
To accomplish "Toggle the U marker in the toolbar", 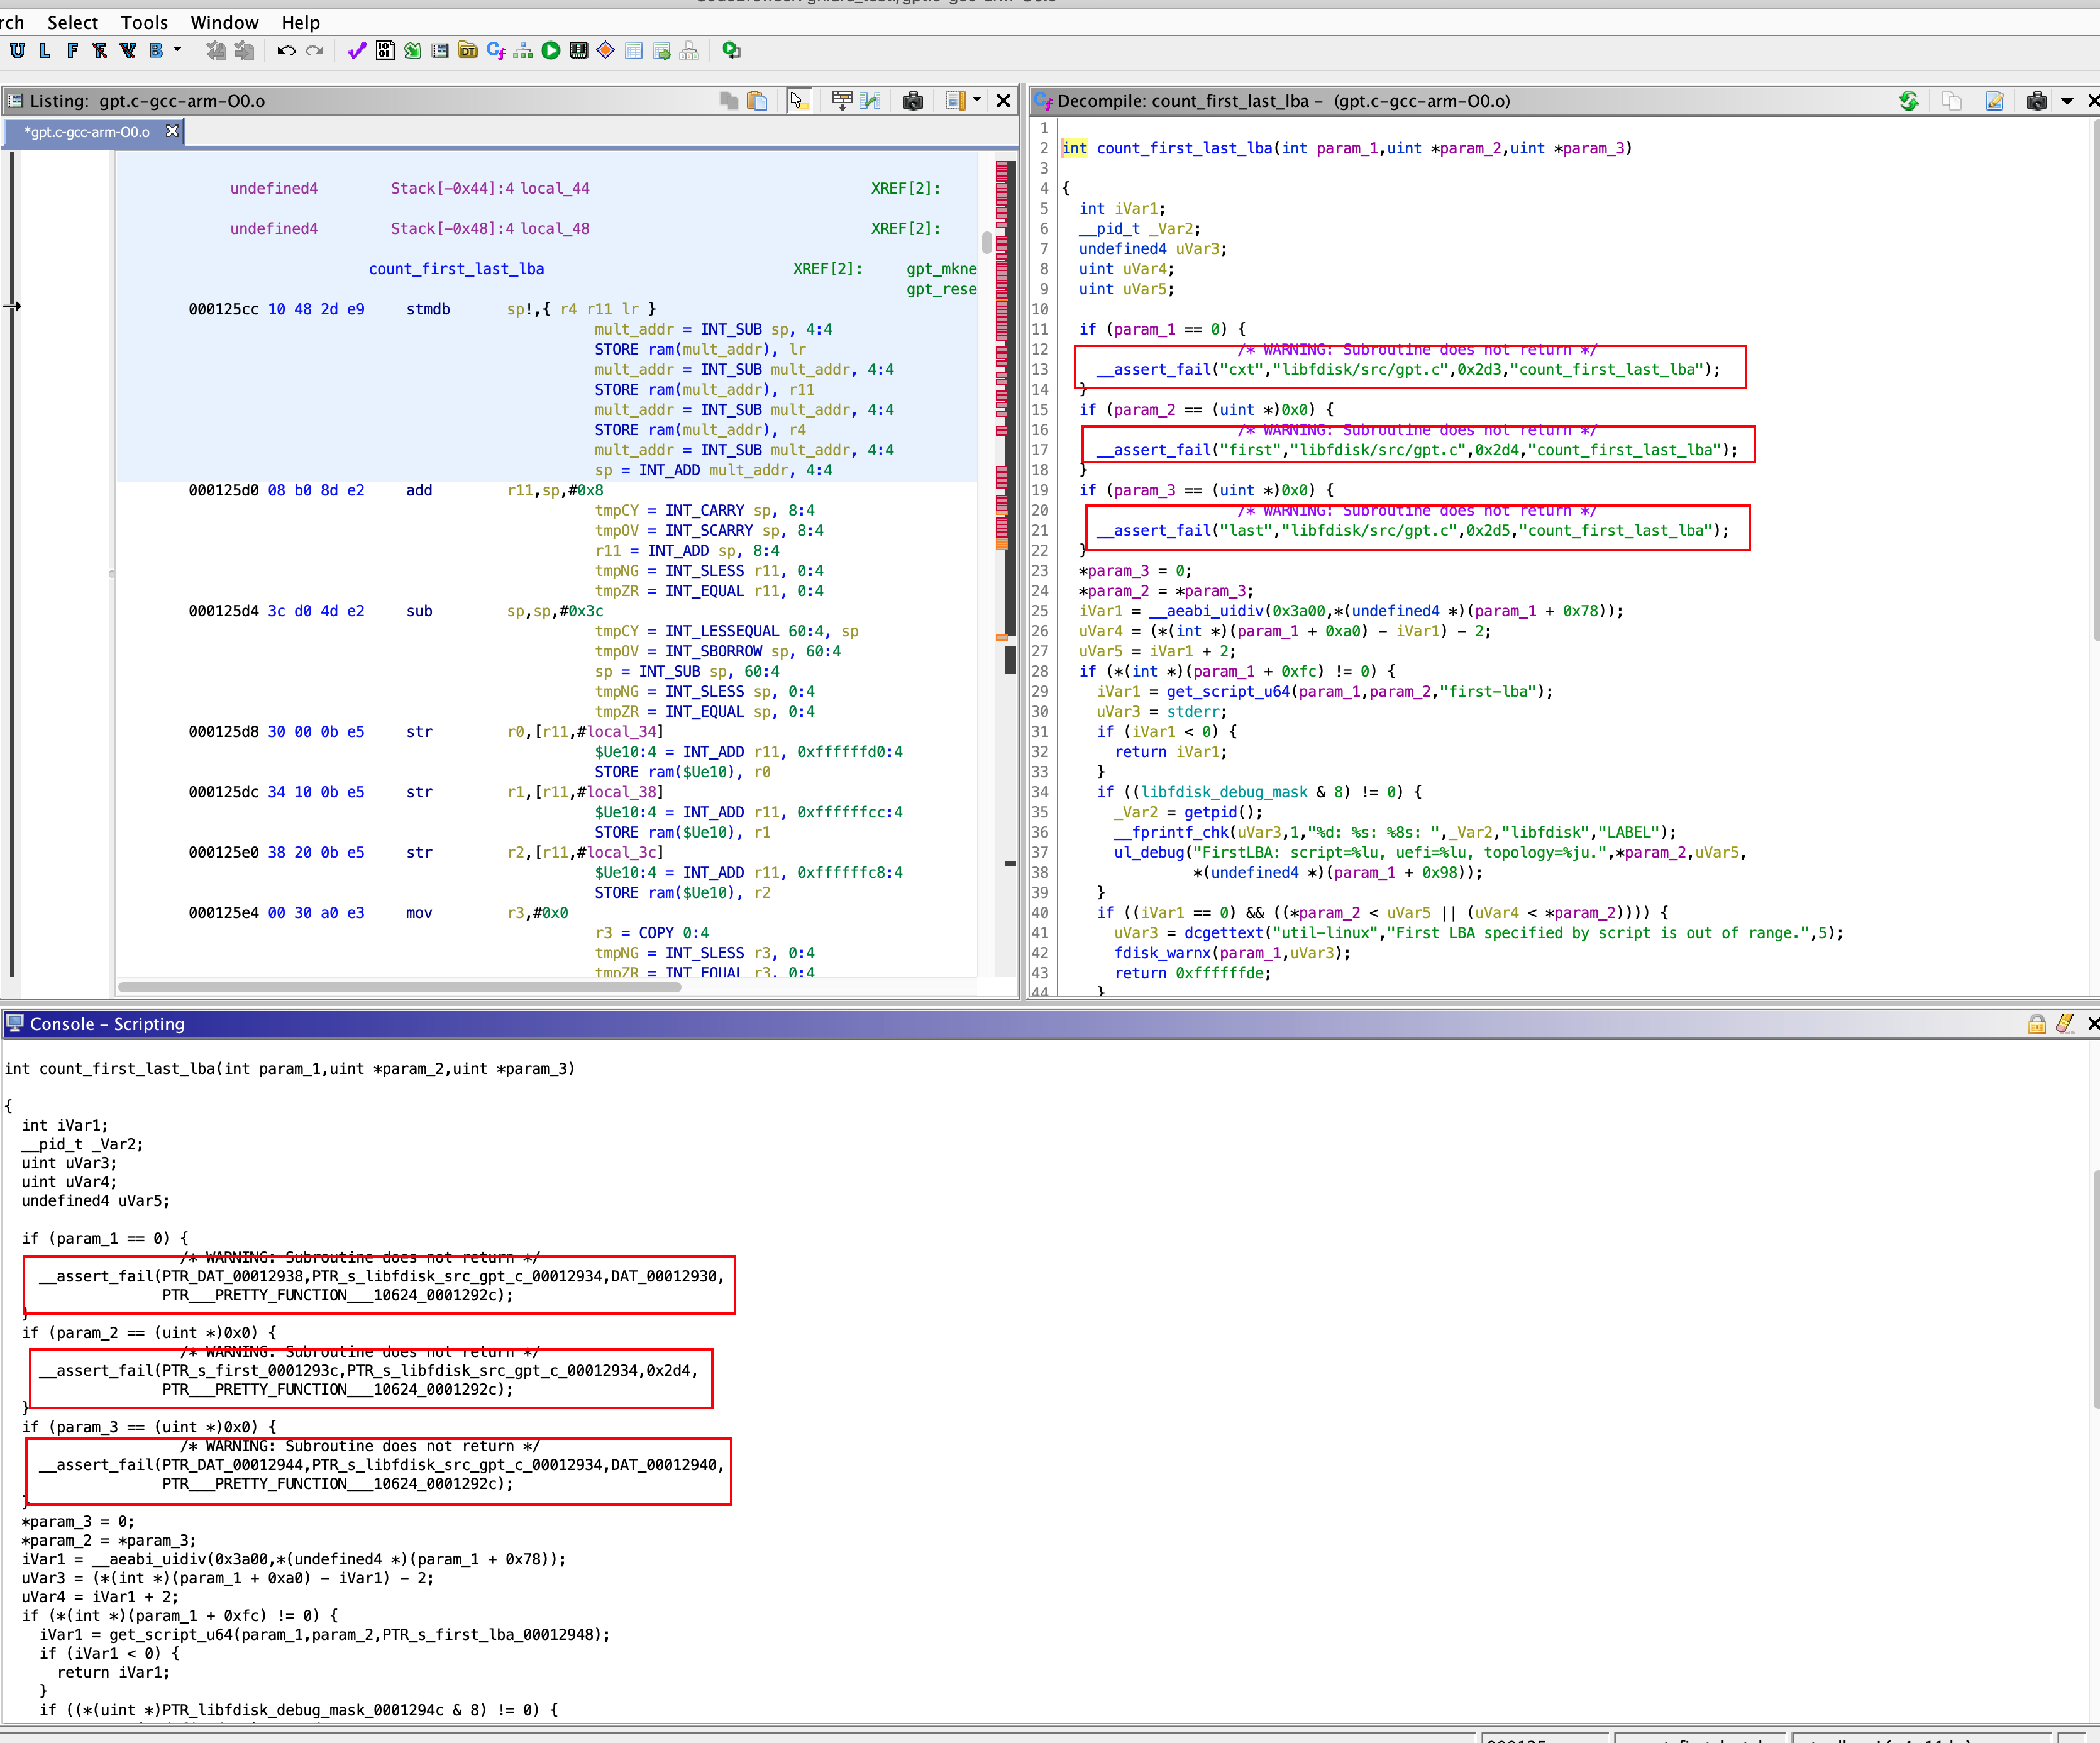I will 17,50.
